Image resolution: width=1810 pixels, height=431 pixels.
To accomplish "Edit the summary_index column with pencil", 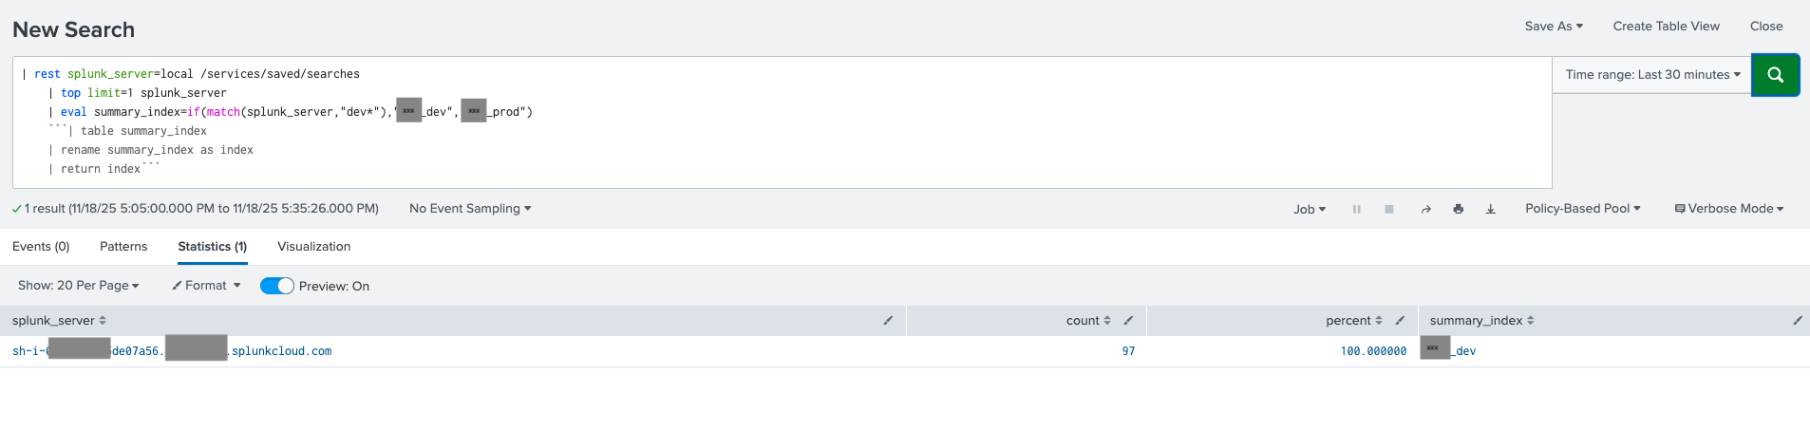I will 1797,321.
